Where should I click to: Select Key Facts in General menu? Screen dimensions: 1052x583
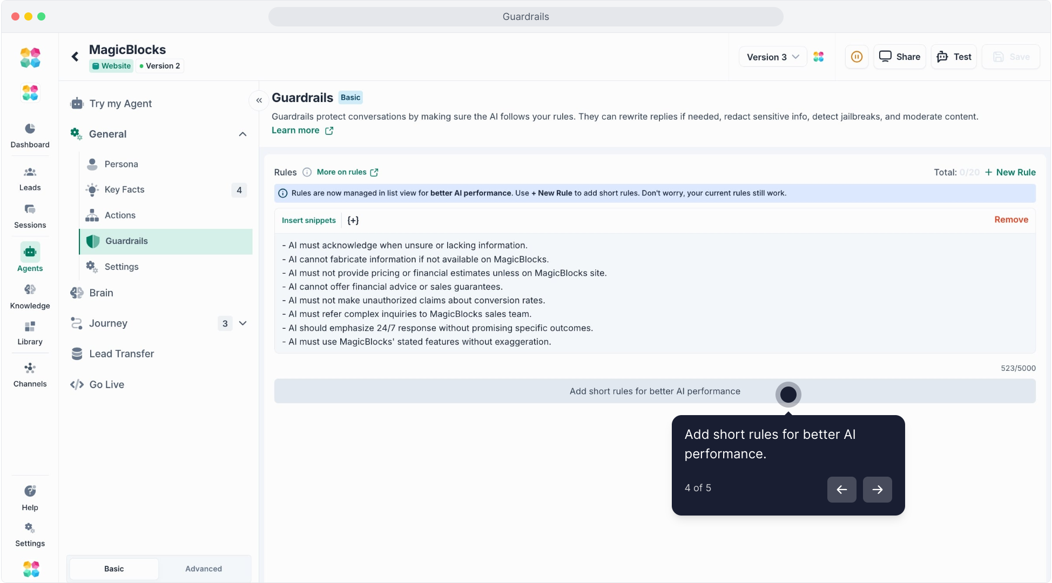(x=124, y=189)
